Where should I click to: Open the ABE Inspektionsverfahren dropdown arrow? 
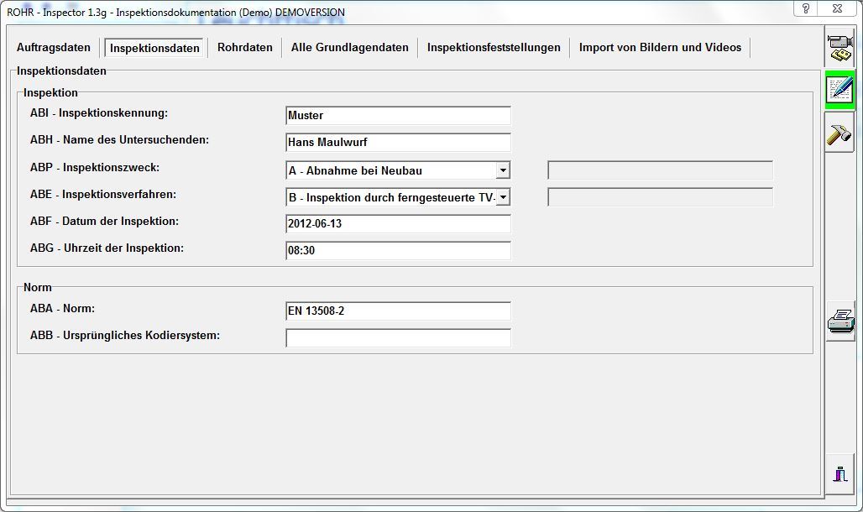[502, 197]
